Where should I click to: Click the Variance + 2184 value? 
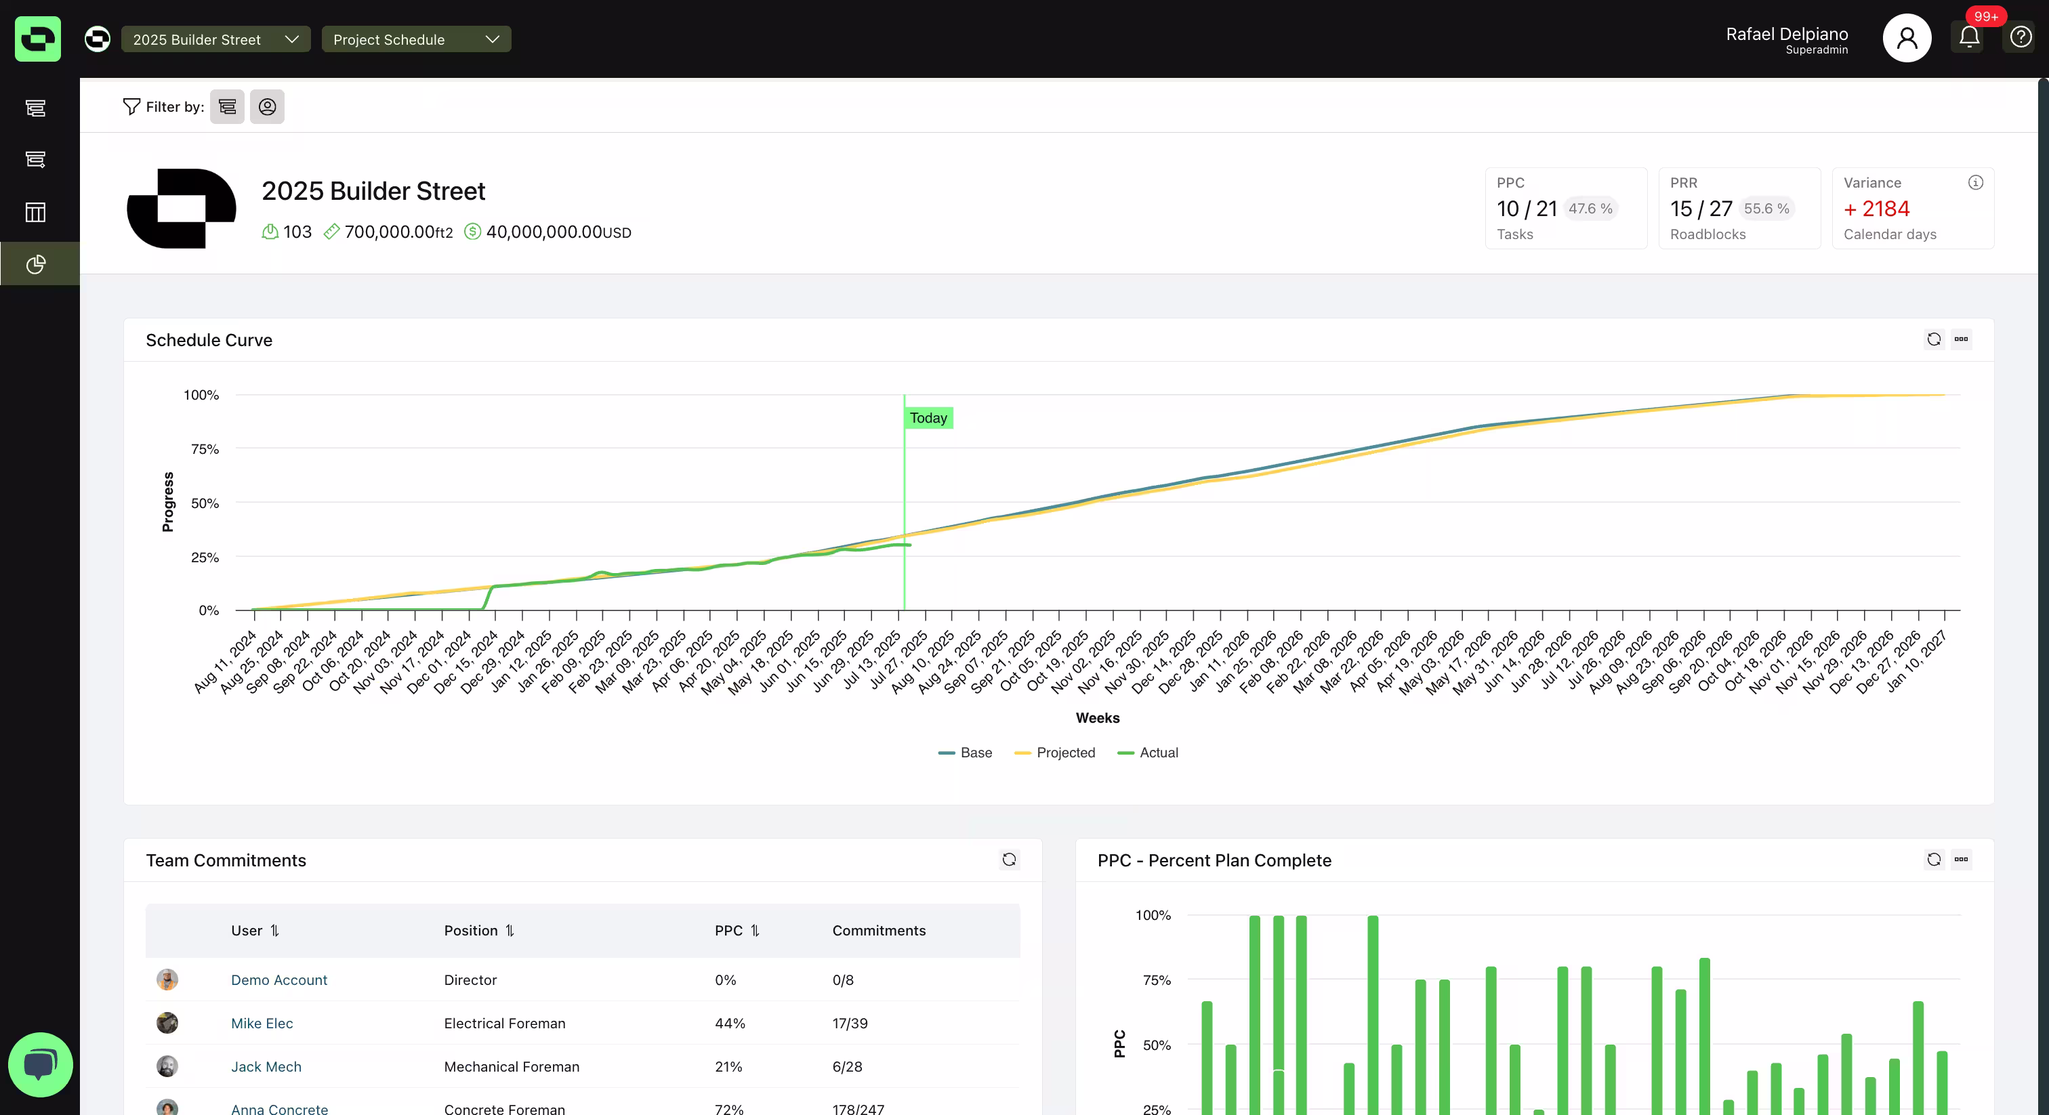[x=1876, y=209]
